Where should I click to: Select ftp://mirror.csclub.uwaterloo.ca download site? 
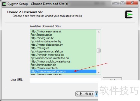pos(64,58)
